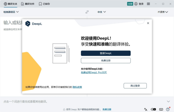Open the font size settings icon

pos(146,109)
